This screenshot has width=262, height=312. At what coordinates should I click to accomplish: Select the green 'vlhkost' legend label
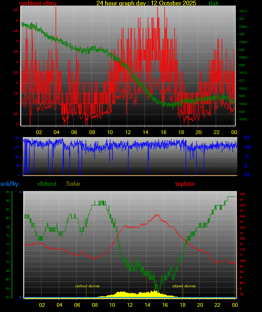(47, 184)
